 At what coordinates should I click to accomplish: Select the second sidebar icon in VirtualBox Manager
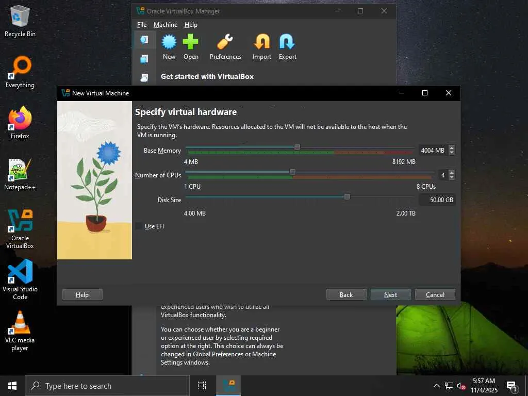tap(144, 59)
